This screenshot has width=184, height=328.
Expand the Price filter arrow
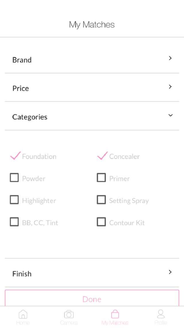click(170, 87)
